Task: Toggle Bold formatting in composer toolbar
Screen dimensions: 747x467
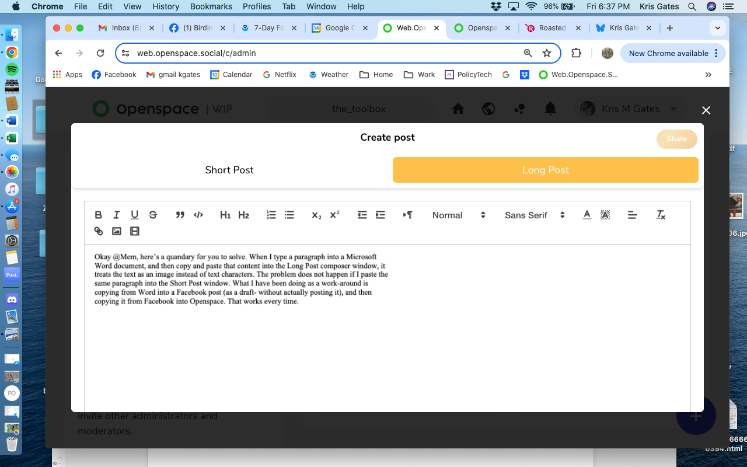Action: coord(98,215)
